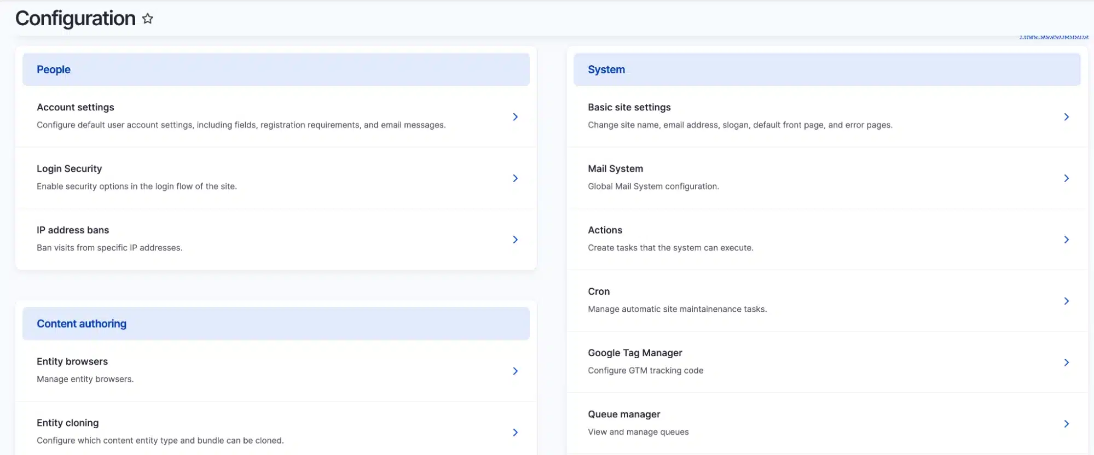The width and height of the screenshot is (1094, 455).
Task: Click 'Manage automatic site maintainenance tasks.' text
Action: tap(678, 309)
